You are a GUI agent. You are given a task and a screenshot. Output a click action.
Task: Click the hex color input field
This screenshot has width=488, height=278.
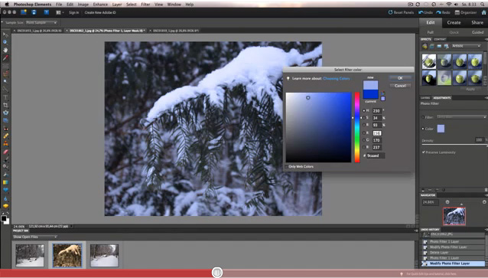pos(376,155)
